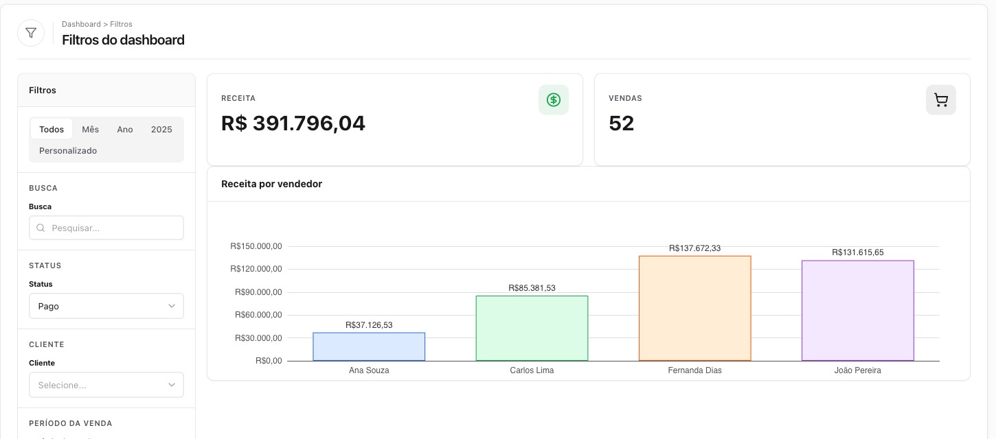Focus the Pesquisar search field
This screenshot has height=439, width=996.
[106, 228]
